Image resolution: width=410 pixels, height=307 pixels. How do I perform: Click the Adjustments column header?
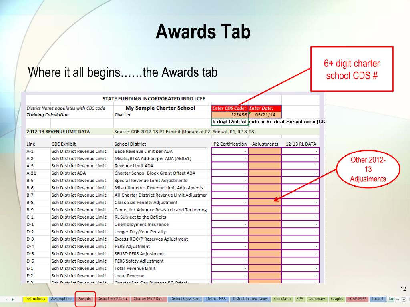(265, 144)
